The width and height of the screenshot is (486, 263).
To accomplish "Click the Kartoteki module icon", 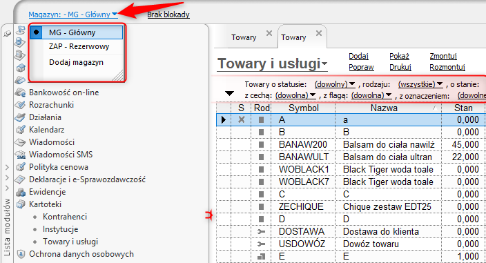I will pyautogui.click(x=20, y=204).
